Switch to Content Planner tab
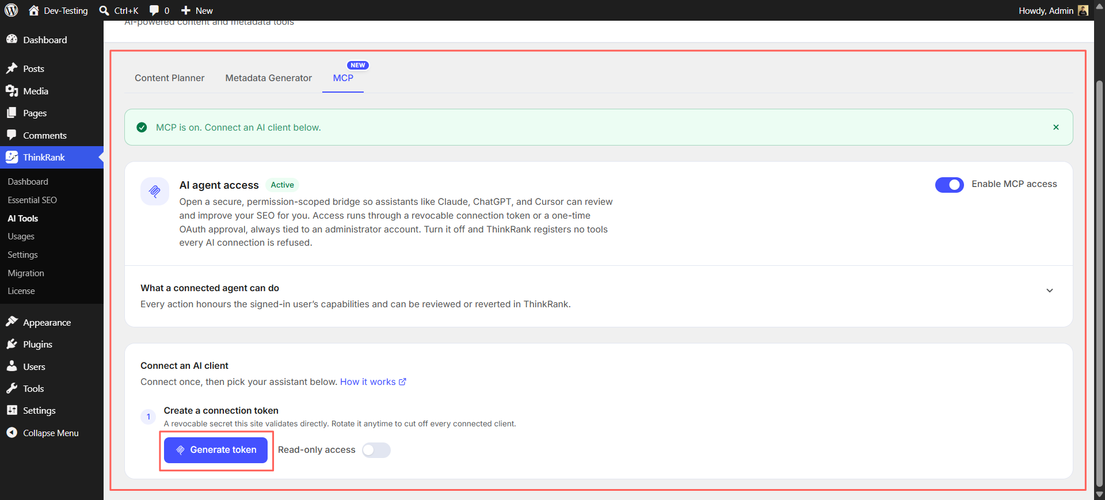 click(170, 78)
